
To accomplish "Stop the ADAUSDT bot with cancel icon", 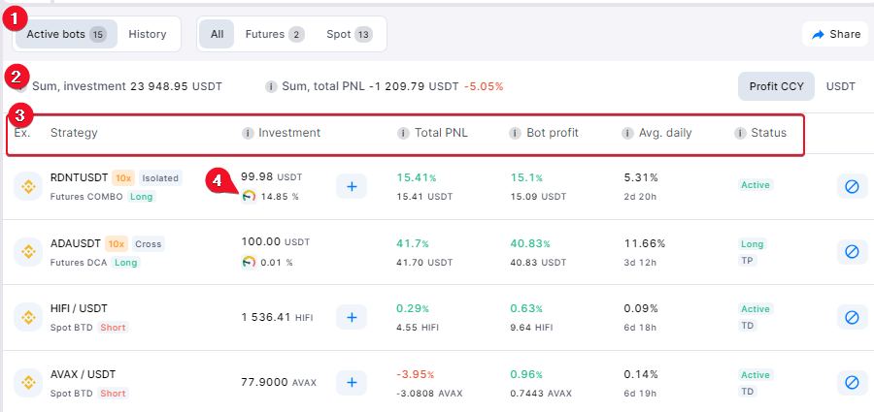I will [x=852, y=252].
